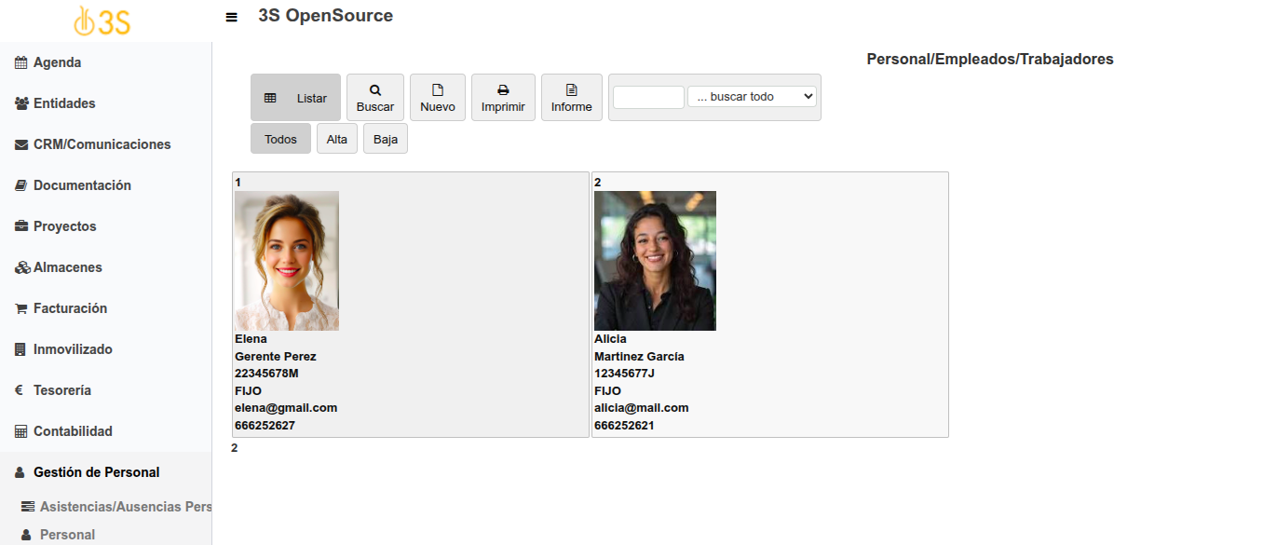
Task: Toggle the Baja filter
Action: pyautogui.click(x=386, y=139)
